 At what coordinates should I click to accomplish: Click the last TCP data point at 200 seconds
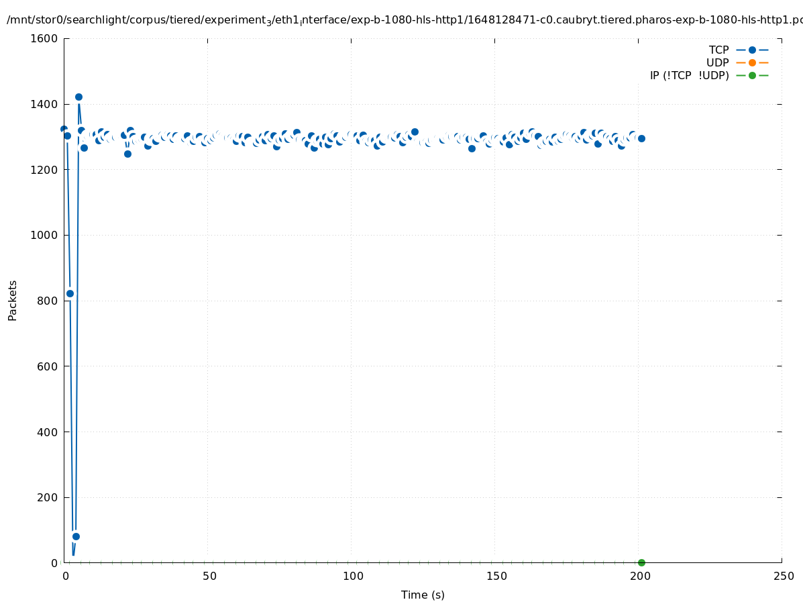pos(641,138)
